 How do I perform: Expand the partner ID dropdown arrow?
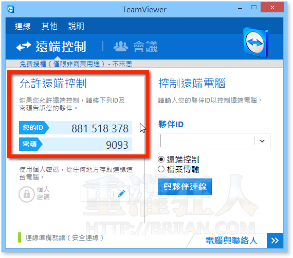262,141
